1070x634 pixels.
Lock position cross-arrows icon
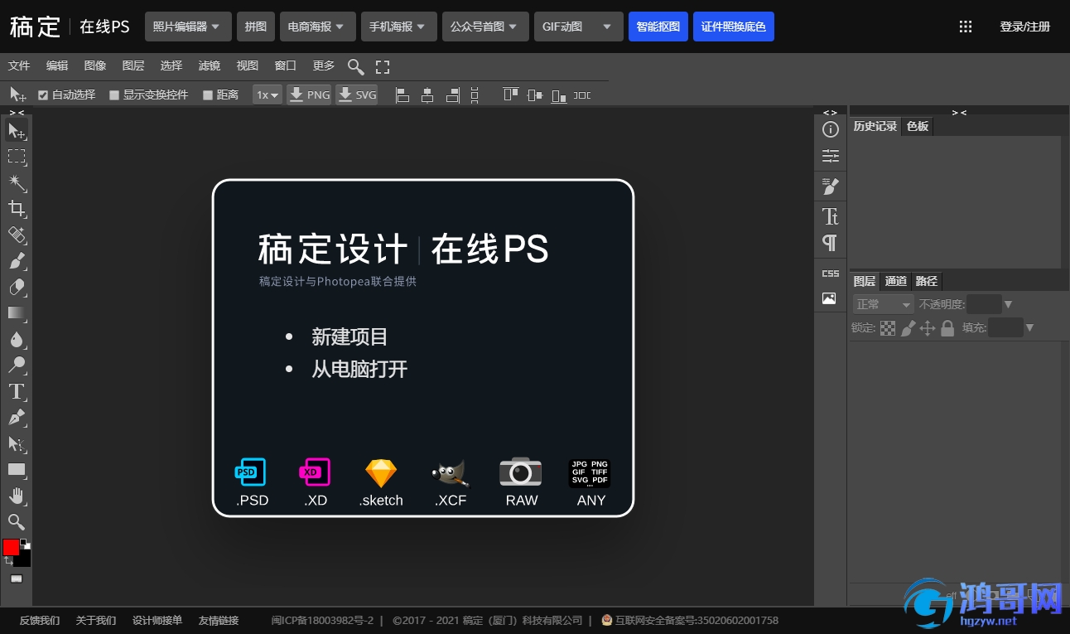coord(928,328)
